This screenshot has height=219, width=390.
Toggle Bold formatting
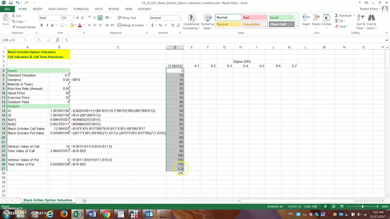coord(41,25)
